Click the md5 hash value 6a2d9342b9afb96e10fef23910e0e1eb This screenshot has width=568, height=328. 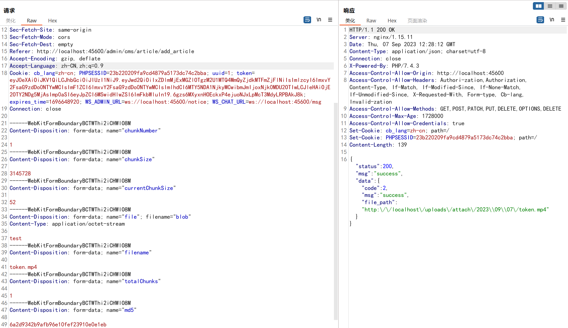[x=58, y=325]
